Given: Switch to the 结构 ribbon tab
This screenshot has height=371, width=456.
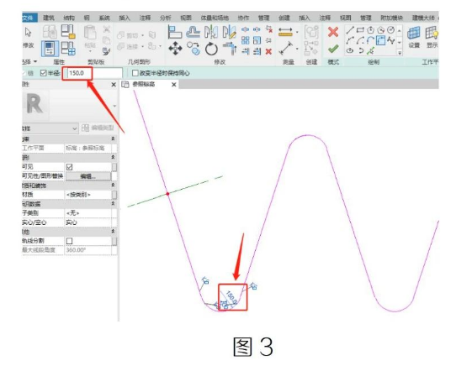Looking at the screenshot, I should click(x=69, y=18).
